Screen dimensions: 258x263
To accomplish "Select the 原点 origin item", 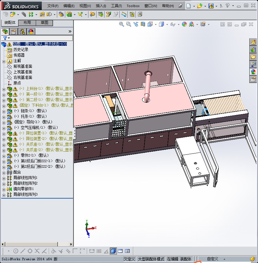I will pyautogui.click(x=17, y=83).
